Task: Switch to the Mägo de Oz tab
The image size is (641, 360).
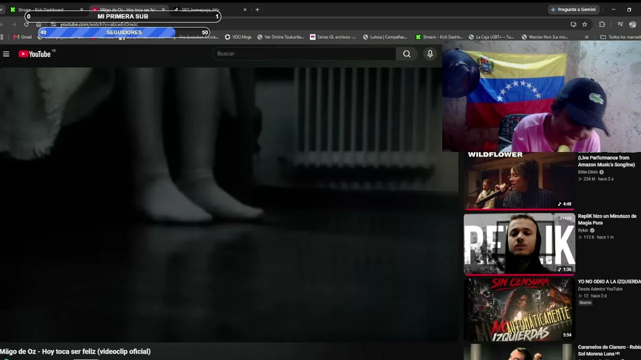Action: [x=128, y=9]
